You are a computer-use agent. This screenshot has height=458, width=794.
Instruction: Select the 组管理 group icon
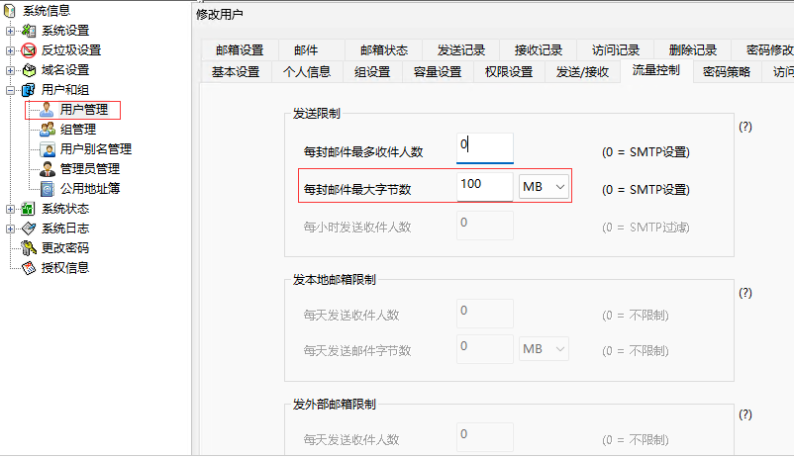[48, 130]
